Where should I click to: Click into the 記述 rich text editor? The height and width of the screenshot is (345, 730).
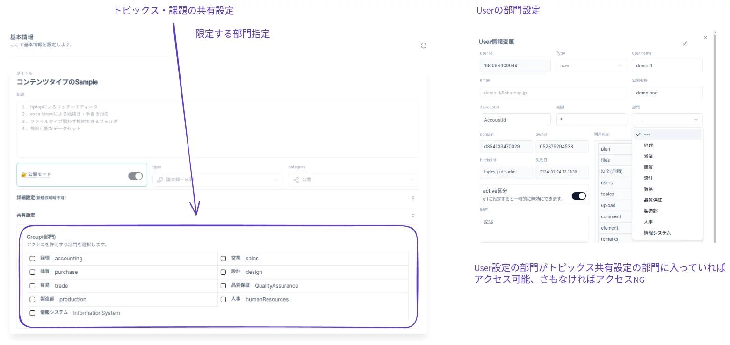click(217, 129)
